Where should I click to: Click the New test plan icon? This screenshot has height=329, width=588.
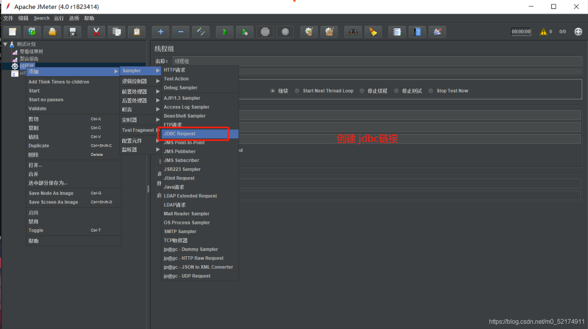pos(12,32)
